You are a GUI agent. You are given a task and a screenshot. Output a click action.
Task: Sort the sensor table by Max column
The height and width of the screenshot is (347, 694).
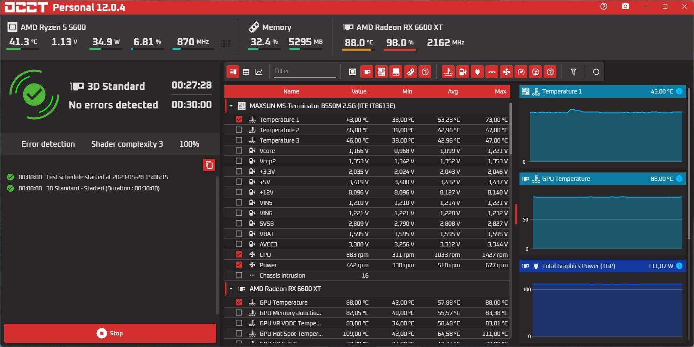501,91
